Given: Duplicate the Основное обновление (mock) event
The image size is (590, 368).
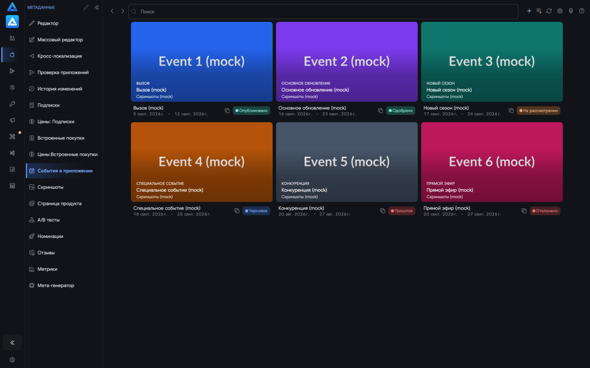Looking at the screenshot, I should (380, 111).
